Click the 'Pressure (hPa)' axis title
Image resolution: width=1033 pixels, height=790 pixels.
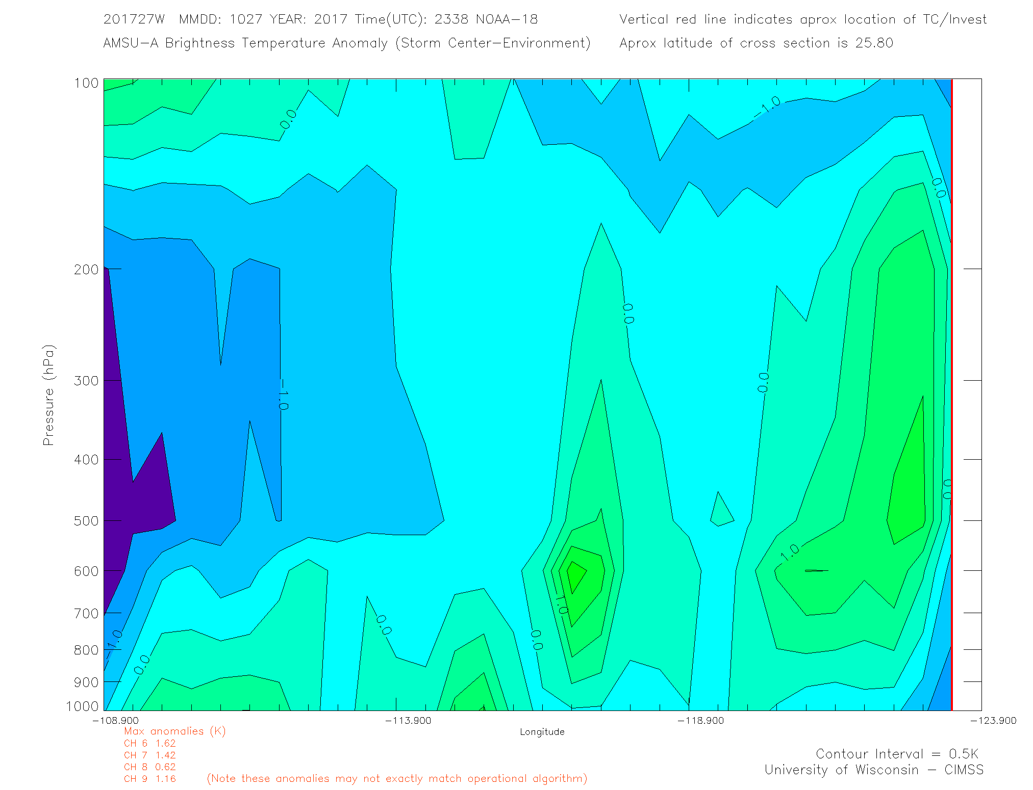48,396
